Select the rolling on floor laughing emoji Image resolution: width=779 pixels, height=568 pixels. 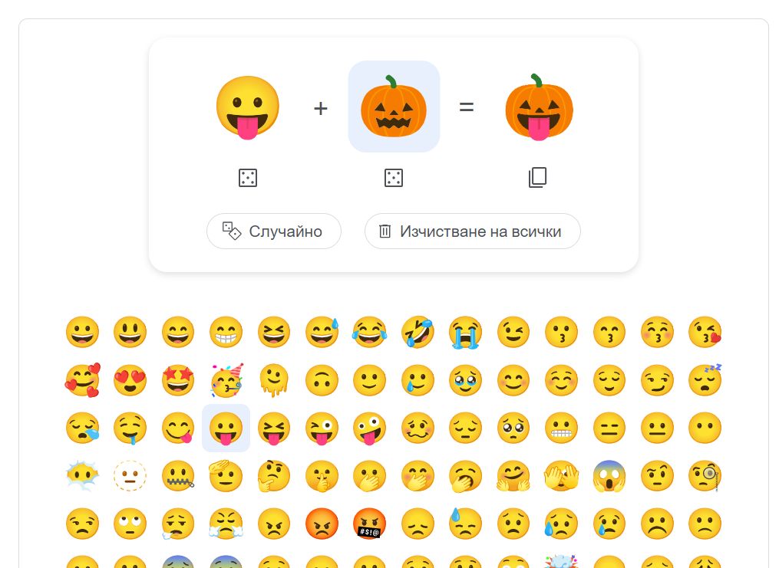pos(418,332)
